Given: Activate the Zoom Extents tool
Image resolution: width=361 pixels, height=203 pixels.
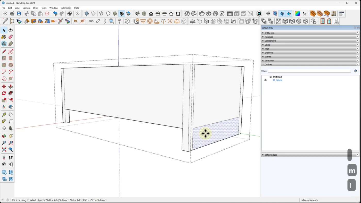Looking at the screenshot, I should 4,149.
